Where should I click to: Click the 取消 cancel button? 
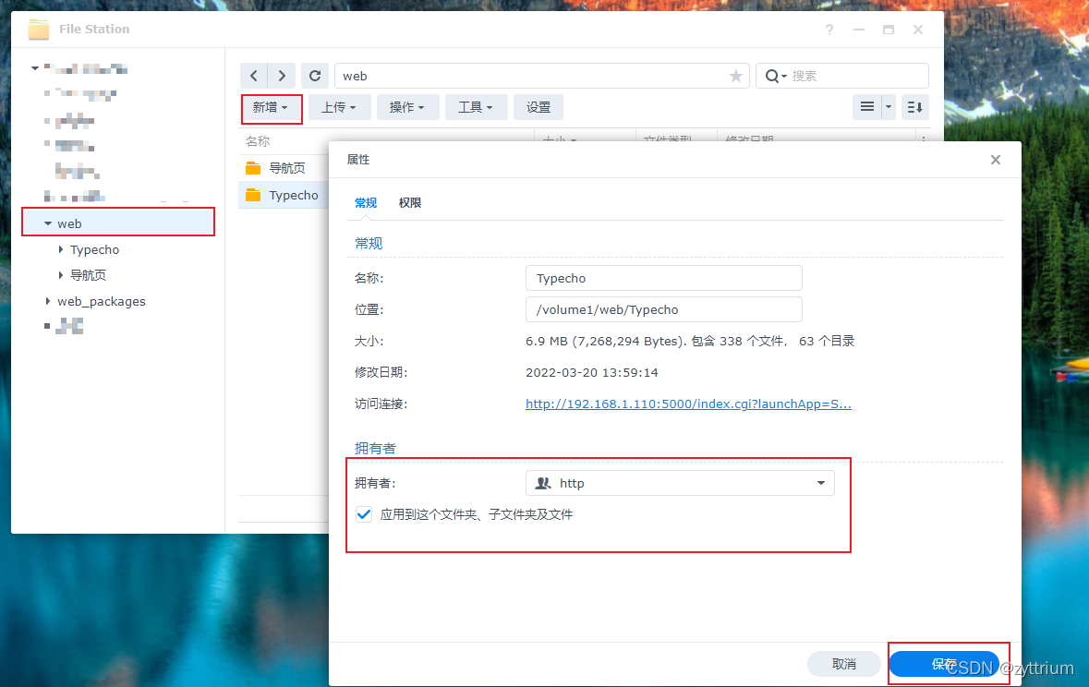point(844,664)
